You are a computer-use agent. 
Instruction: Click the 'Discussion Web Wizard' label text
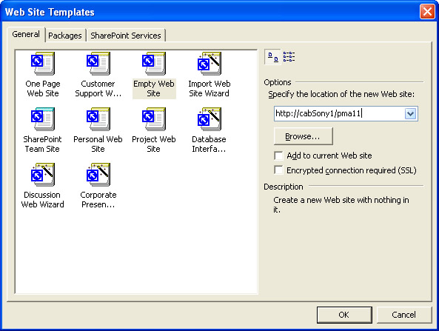coord(42,199)
